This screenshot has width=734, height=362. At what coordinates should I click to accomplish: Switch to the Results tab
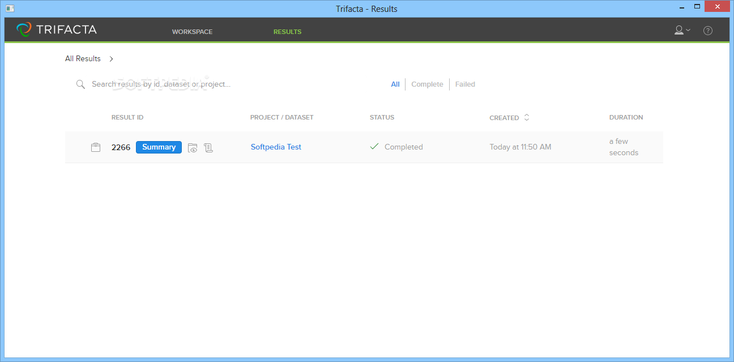[x=287, y=32]
